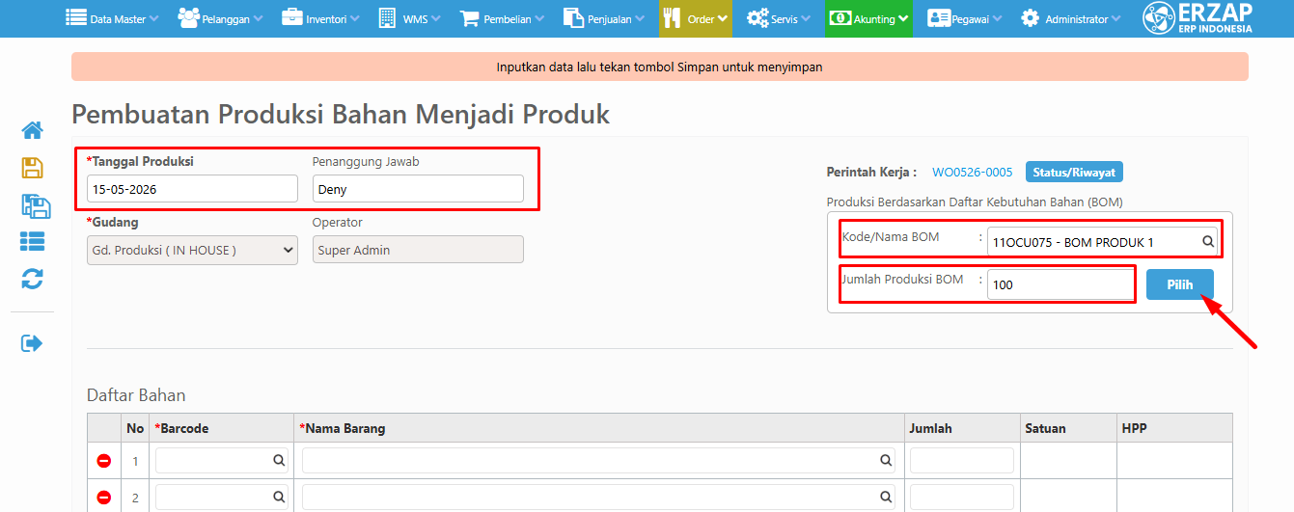Click the Inventori briefcase icon
The image size is (1294, 512).
(x=291, y=17)
